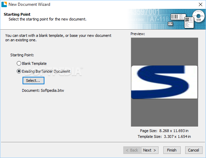The height and width of the screenshot is (158, 206).
Task: Click the Page Size: 8.268 x 11.693 in text
Action: (x=164, y=131)
